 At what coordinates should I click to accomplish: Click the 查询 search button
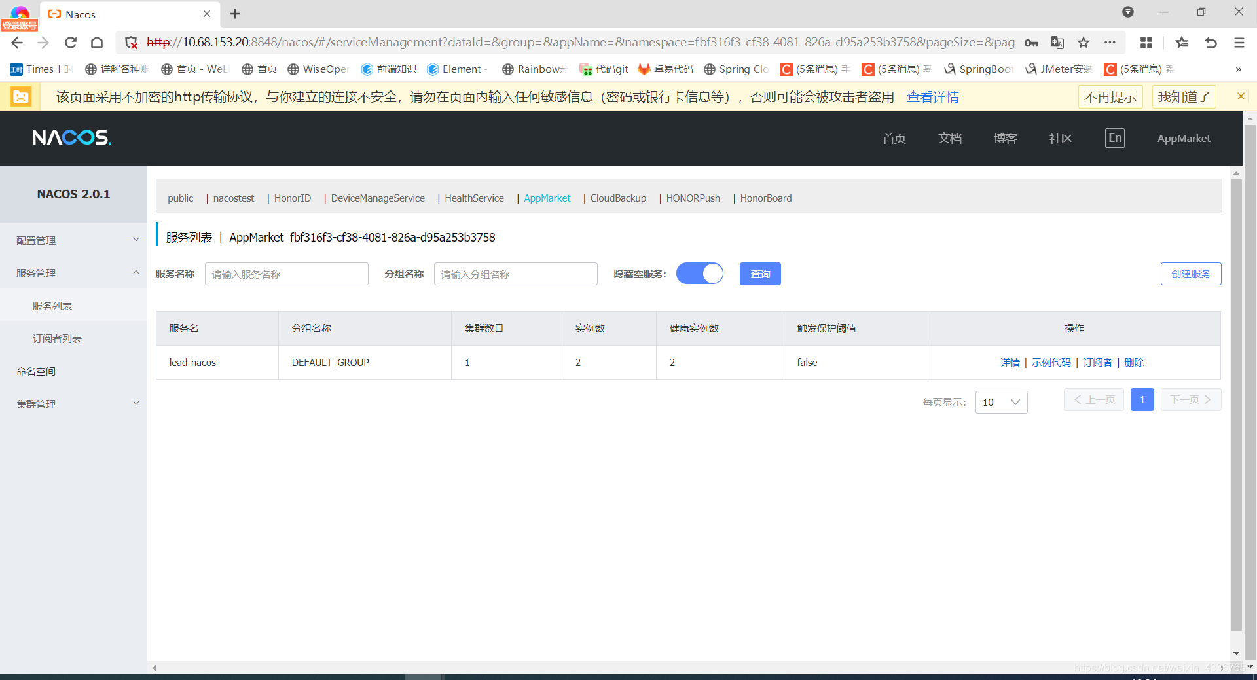(x=760, y=274)
